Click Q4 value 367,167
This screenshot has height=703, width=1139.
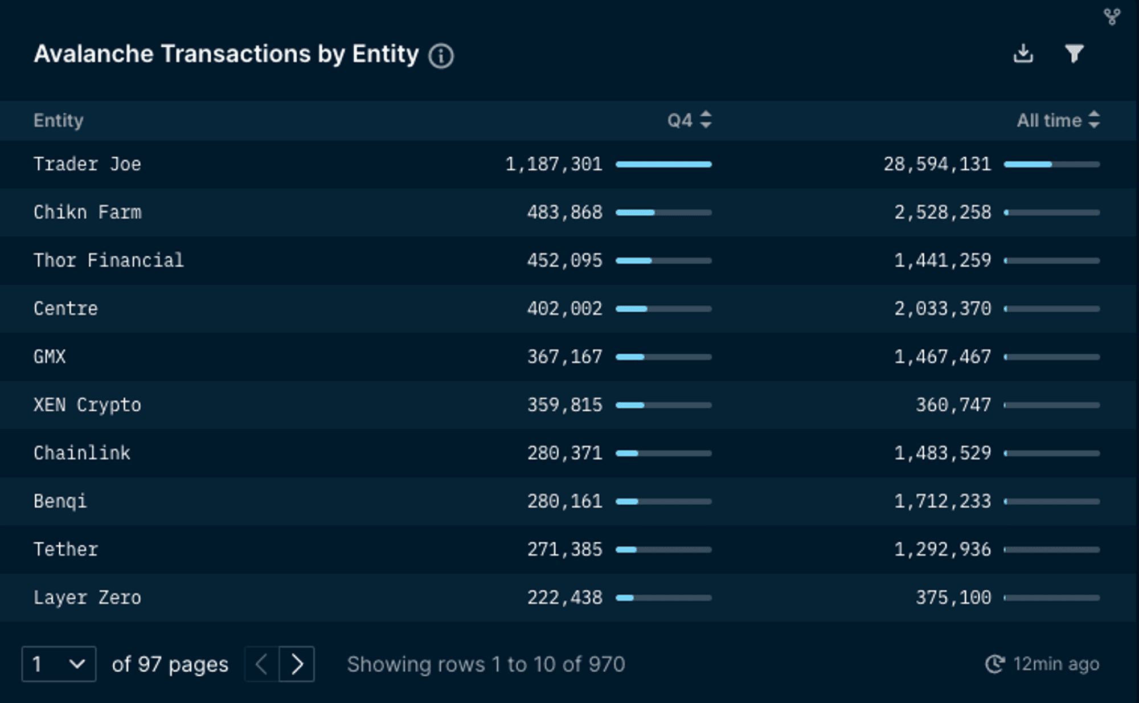tap(564, 357)
